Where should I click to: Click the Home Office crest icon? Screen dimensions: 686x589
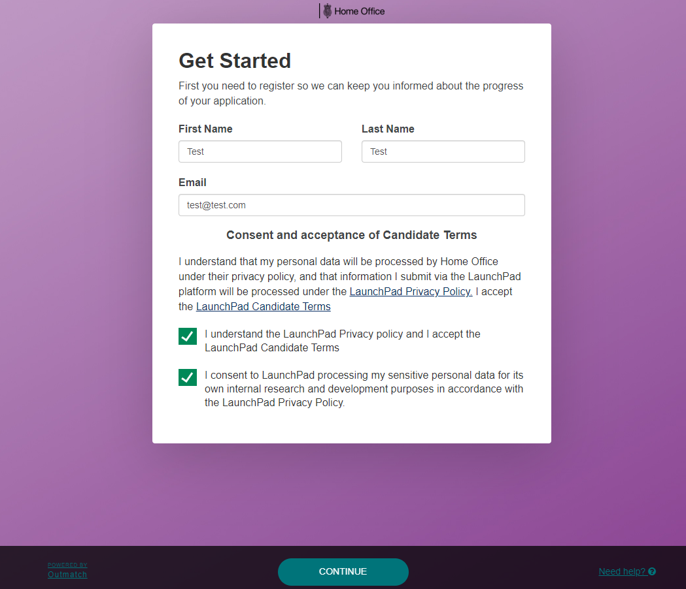tap(328, 11)
